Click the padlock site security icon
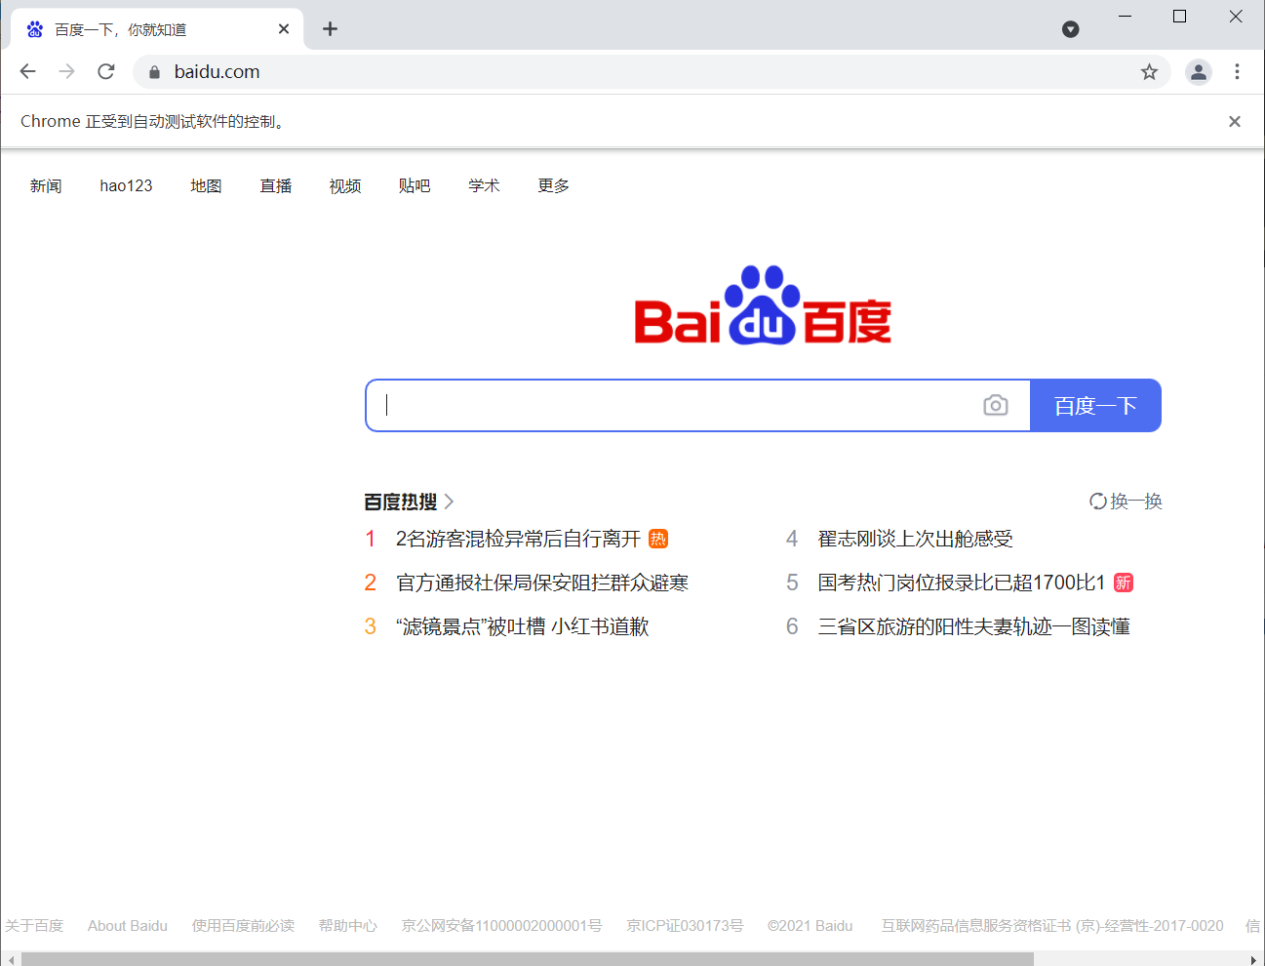Image resolution: width=1265 pixels, height=966 pixels. tap(154, 72)
